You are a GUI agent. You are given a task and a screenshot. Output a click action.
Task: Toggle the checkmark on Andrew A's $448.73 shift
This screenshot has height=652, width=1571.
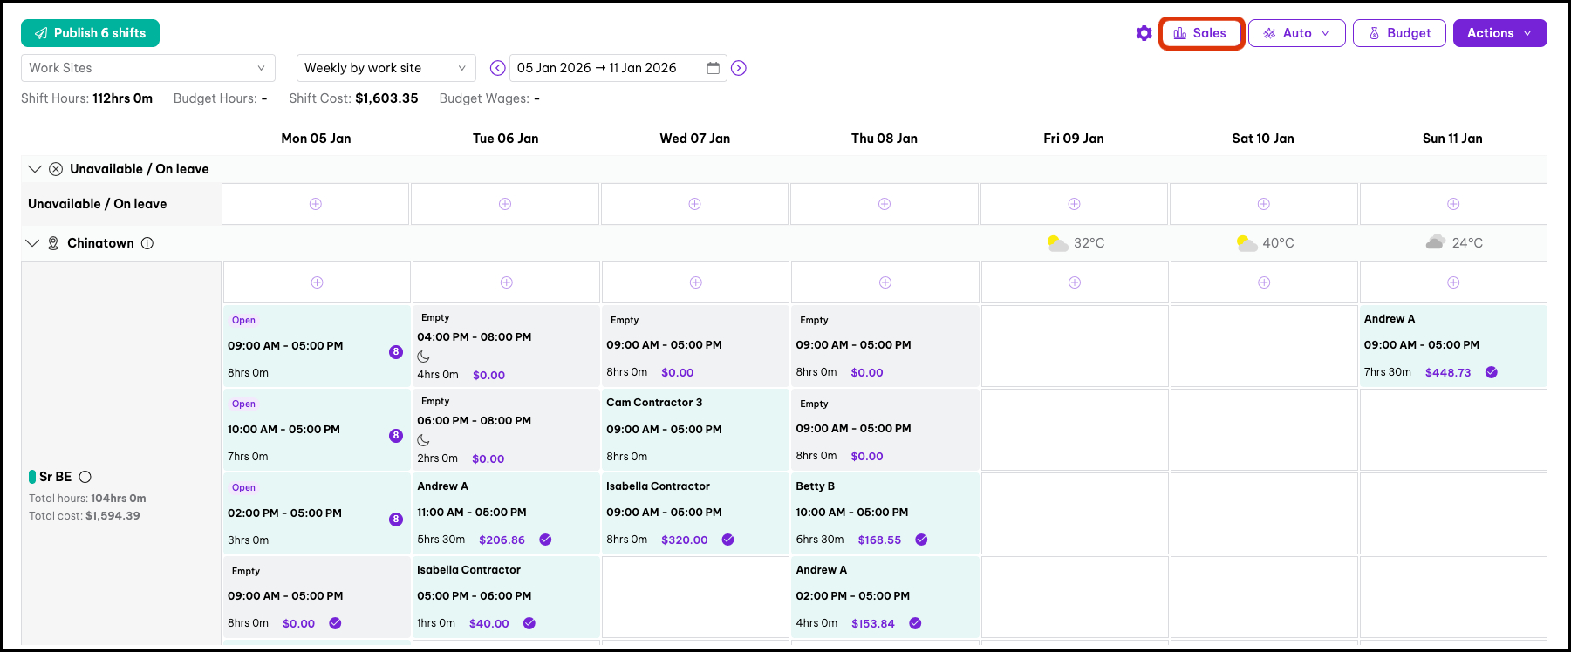point(1492,372)
